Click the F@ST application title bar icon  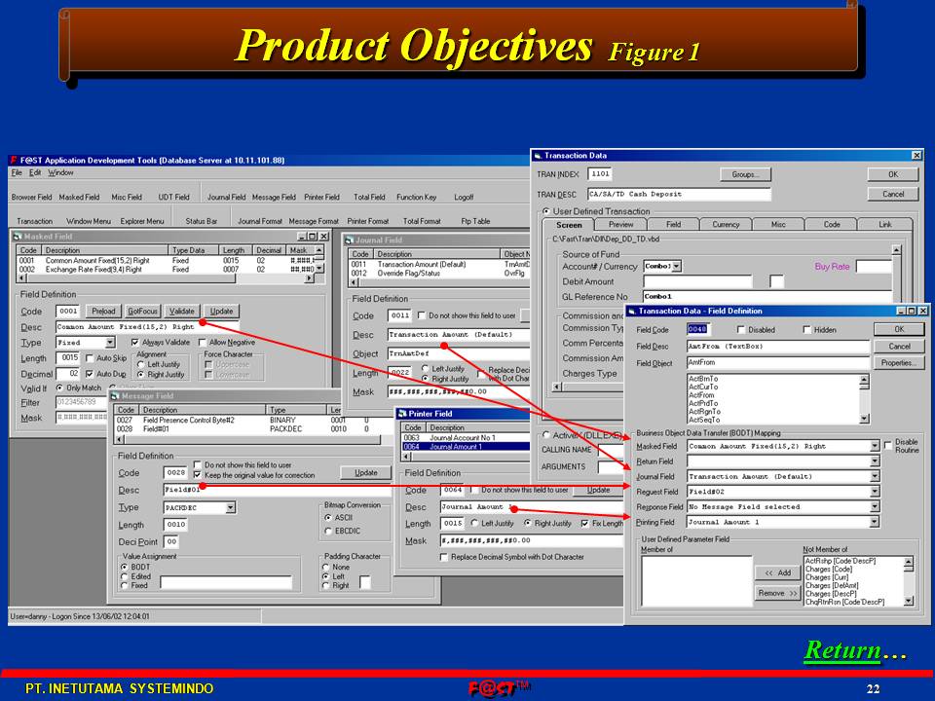[x=15, y=160]
